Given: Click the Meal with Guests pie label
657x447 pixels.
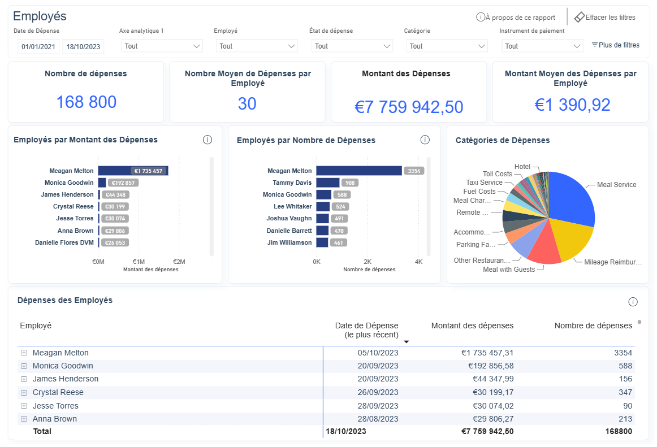Looking at the screenshot, I should (509, 270).
